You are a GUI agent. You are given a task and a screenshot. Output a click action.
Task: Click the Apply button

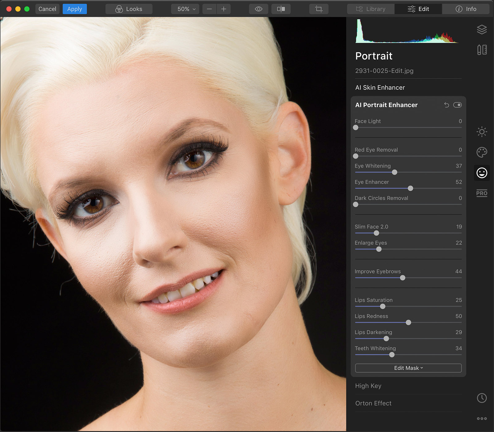pyautogui.click(x=75, y=9)
